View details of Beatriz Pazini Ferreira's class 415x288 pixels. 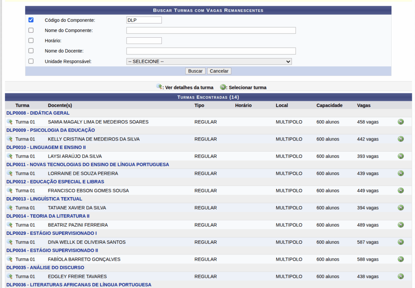tap(9, 225)
